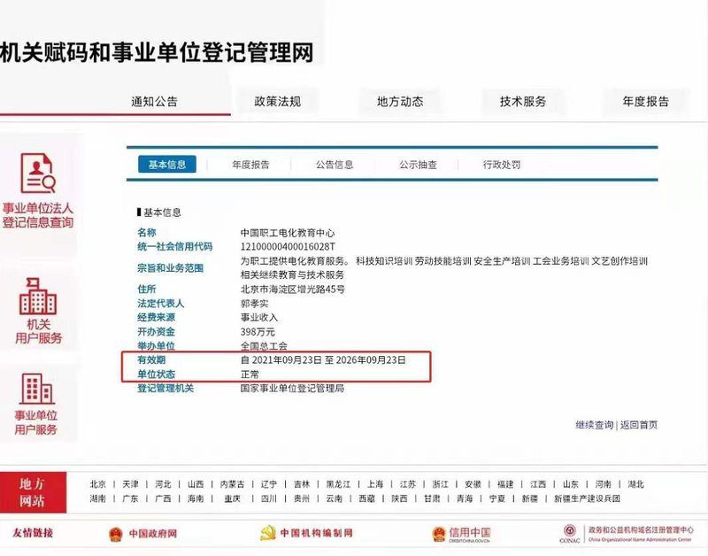Click the 事业单位法人登记信息查询 label text

pos(37,215)
